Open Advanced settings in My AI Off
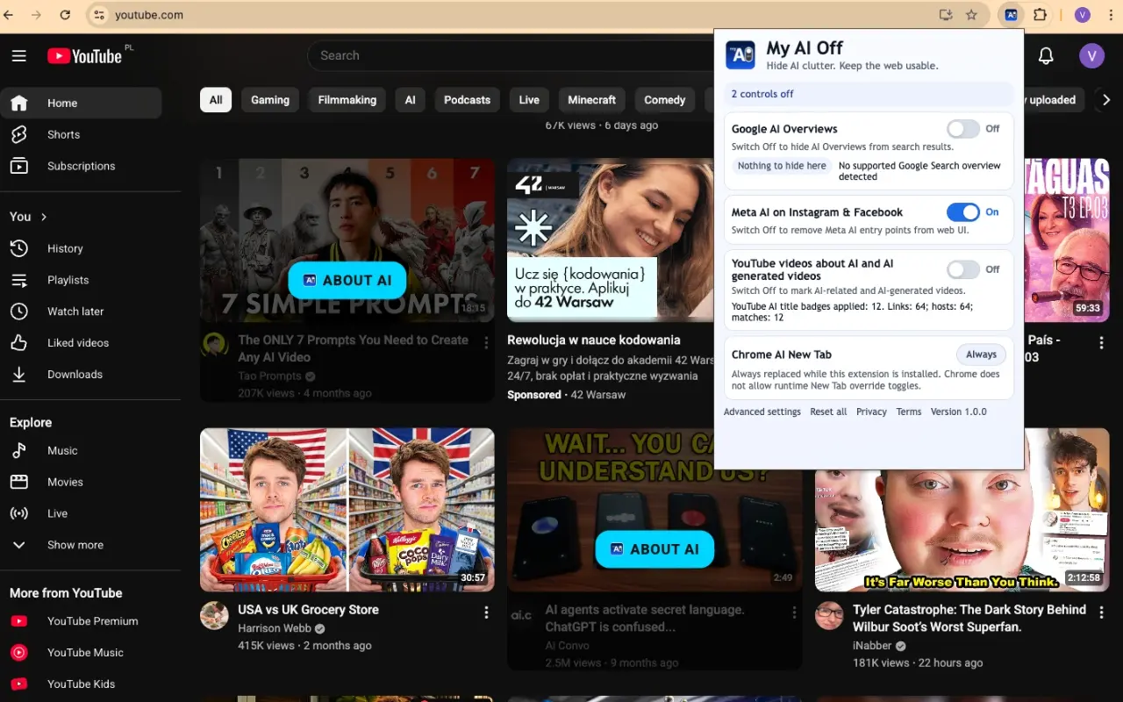The width and height of the screenshot is (1123, 702). pos(762,412)
